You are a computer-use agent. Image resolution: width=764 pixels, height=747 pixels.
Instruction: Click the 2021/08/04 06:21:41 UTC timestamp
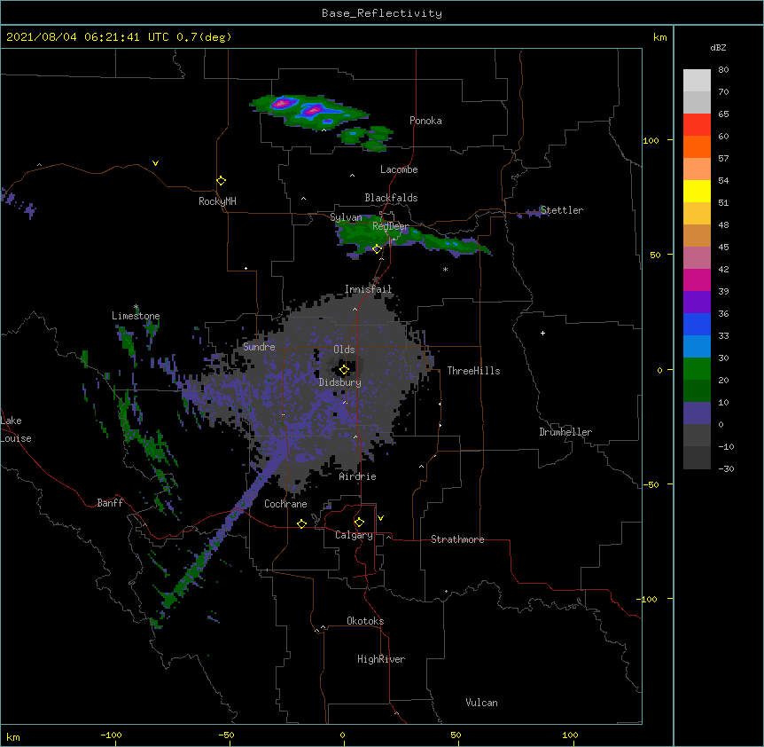click(x=87, y=37)
